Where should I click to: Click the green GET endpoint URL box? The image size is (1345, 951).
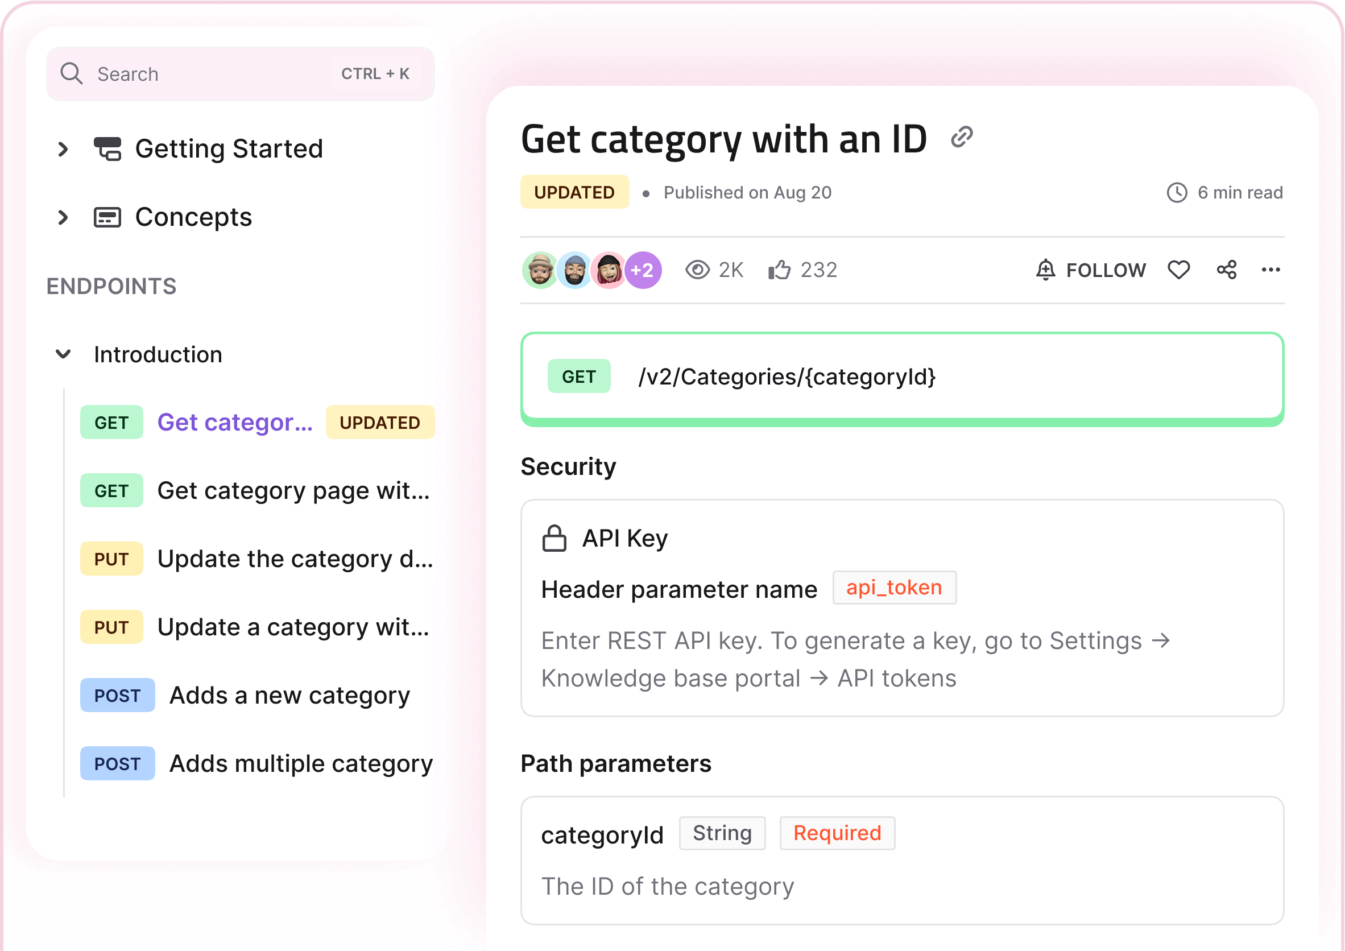902,377
